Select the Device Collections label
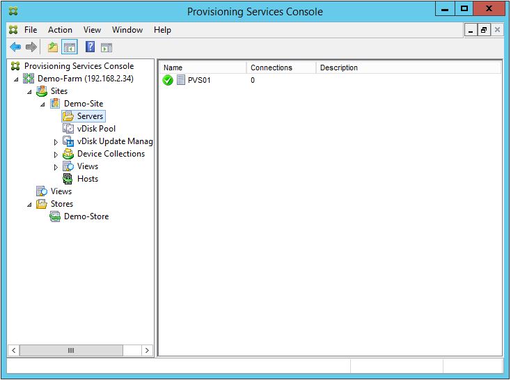511x380 pixels. (111, 154)
